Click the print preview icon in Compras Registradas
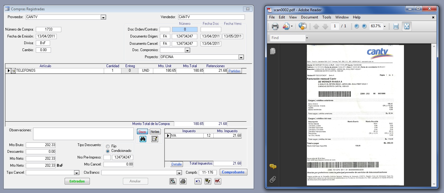 pos(173,181)
